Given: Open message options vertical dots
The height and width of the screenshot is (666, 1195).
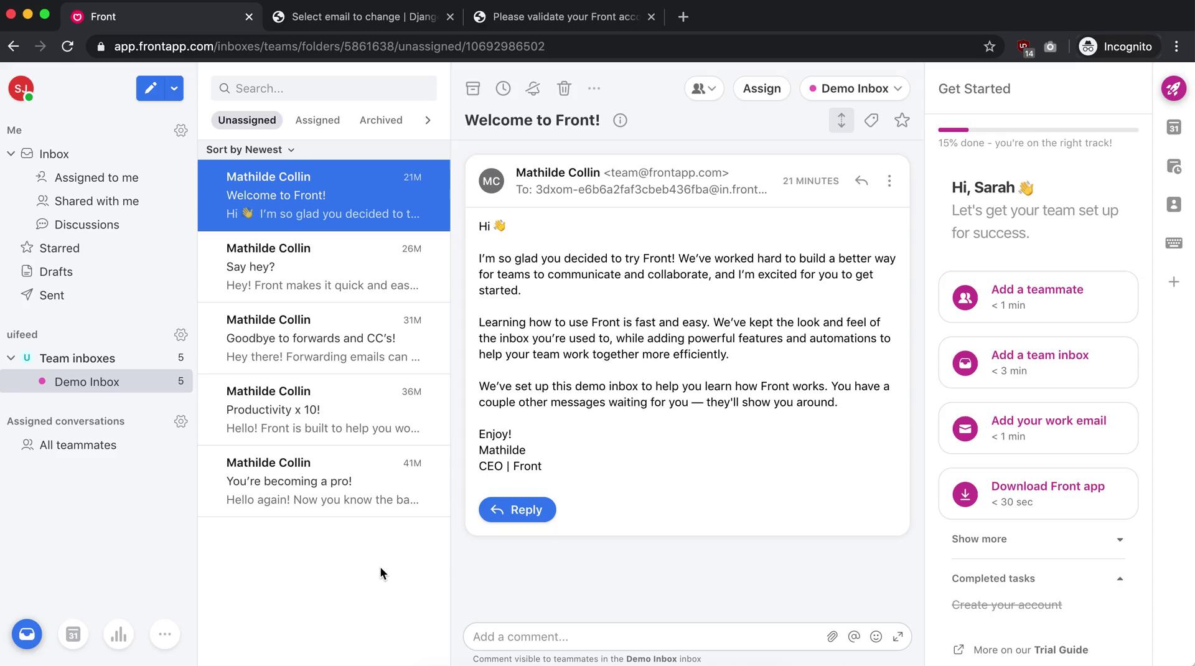Looking at the screenshot, I should pyautogui.click(x=889, y=181).
